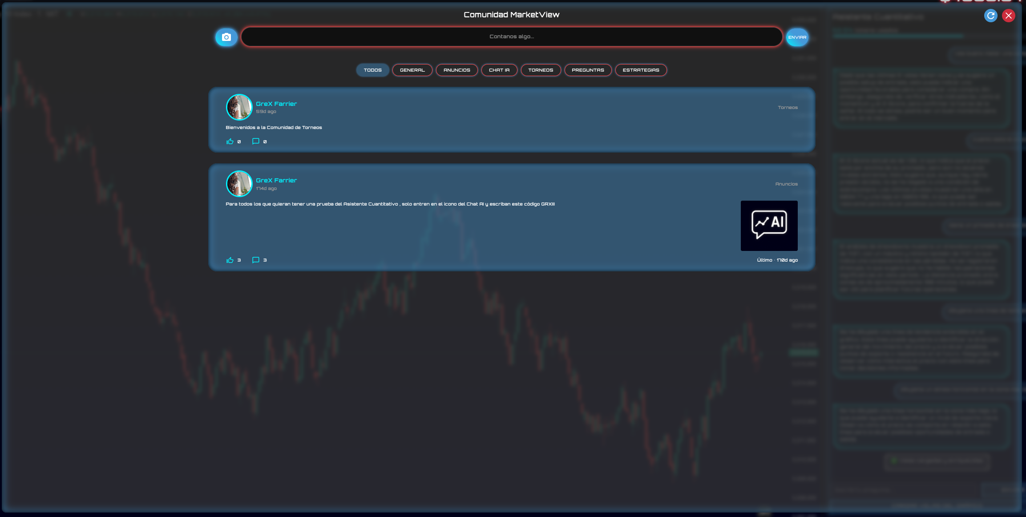Click GreX Farrier's avatar on the second post
The image size is (1026, 517).
[x=239, y=184]
